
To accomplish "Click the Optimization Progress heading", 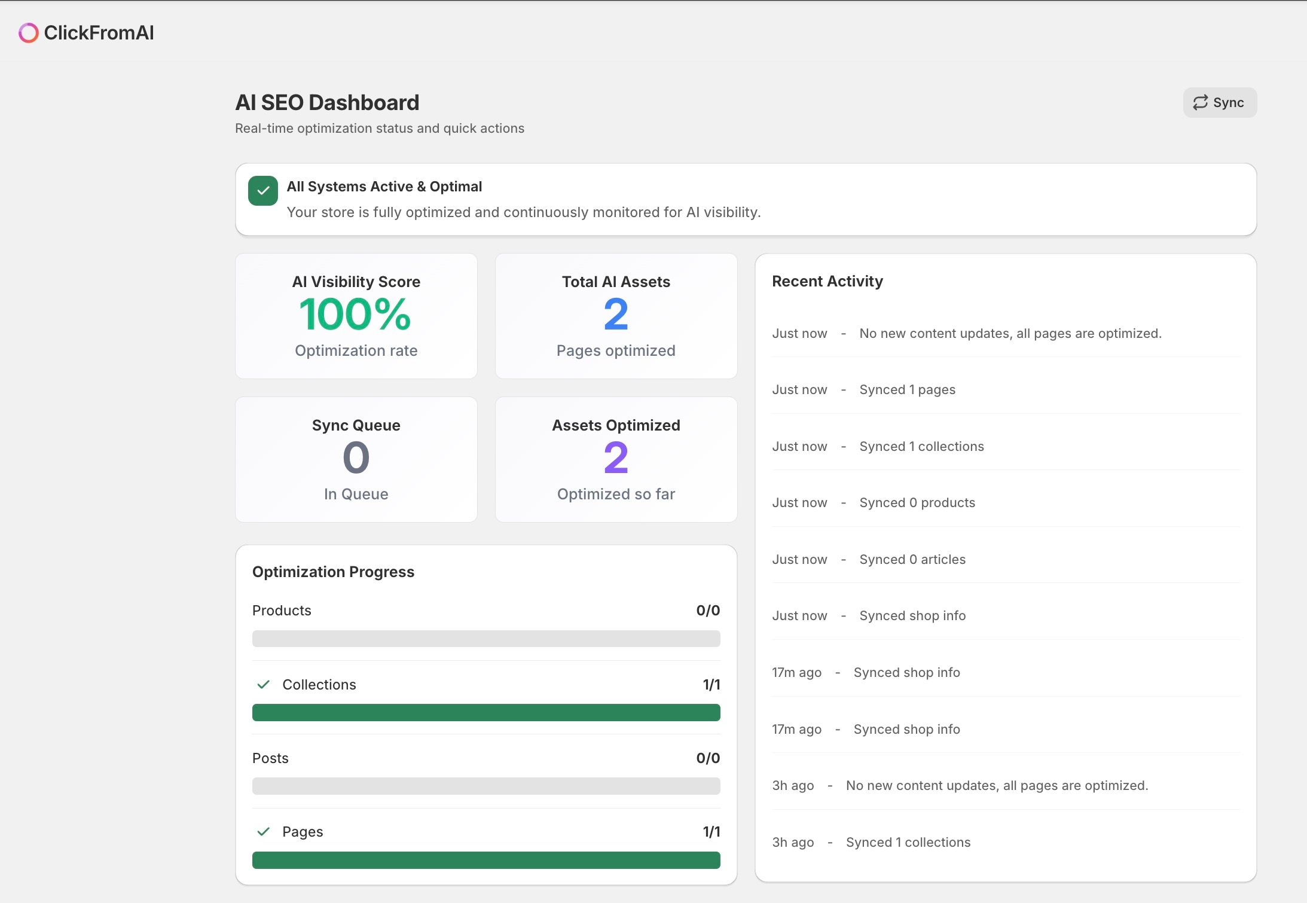I will click(333, 572).
